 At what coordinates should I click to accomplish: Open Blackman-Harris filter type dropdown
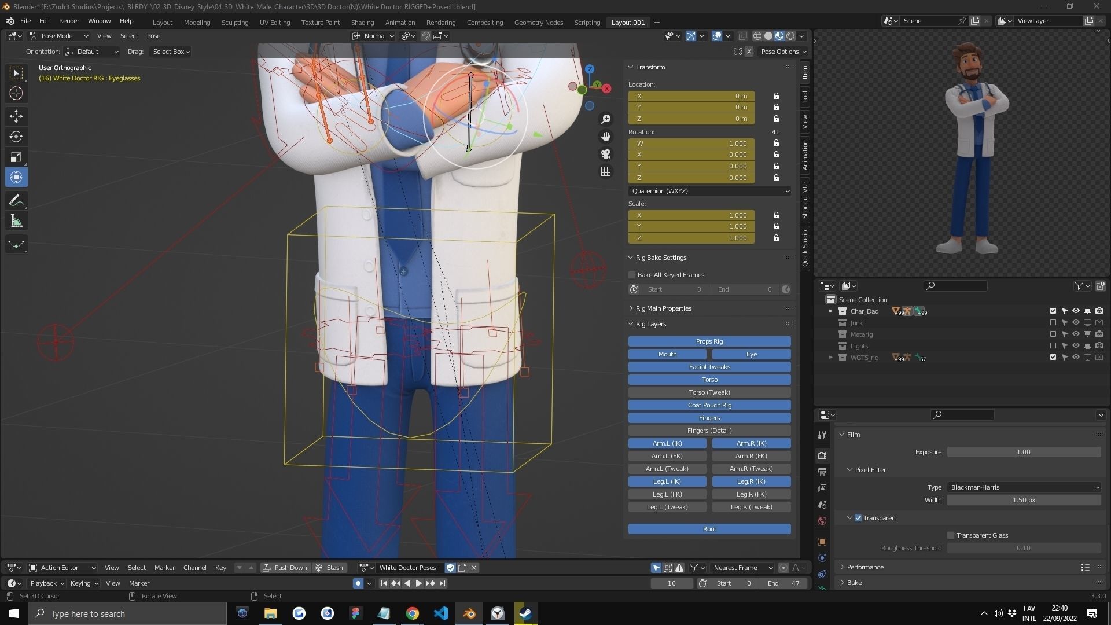click(1024, 487)
